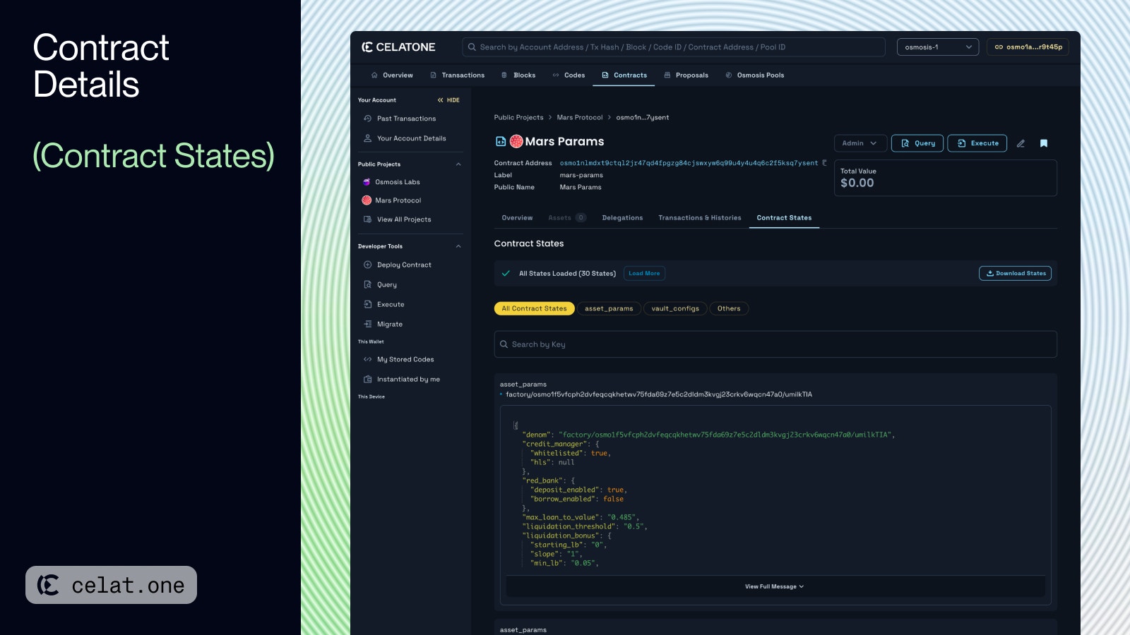The width and height of the screenshot is (1130, 635).
Task: Open Mars Protocol public project in sidebar
Action: coord(398,200)
